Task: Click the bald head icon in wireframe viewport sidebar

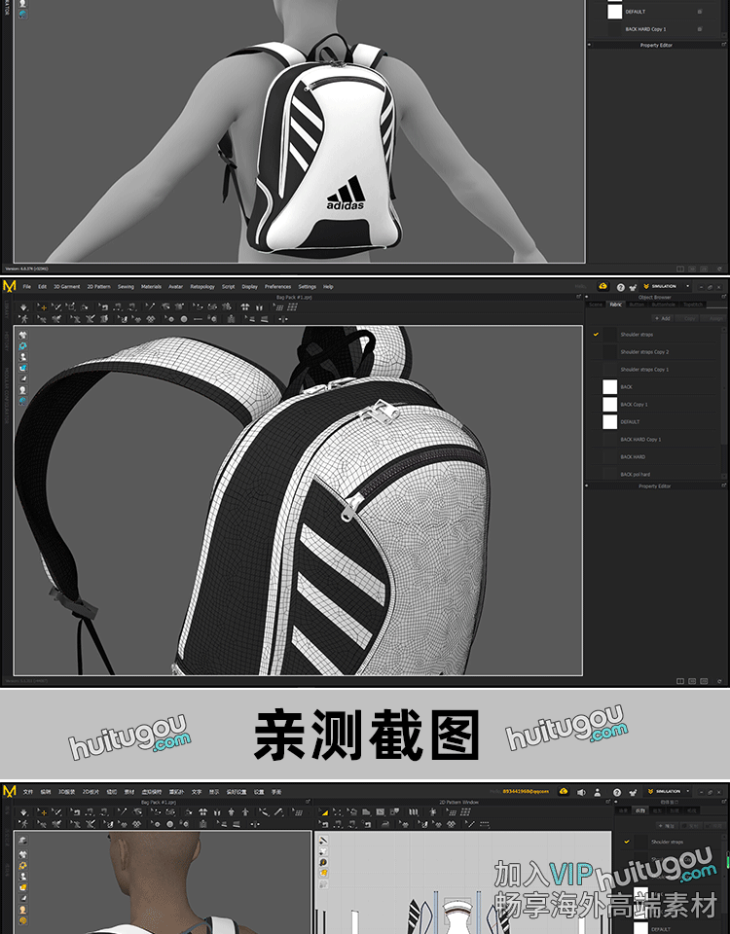Action: [22, 390]
